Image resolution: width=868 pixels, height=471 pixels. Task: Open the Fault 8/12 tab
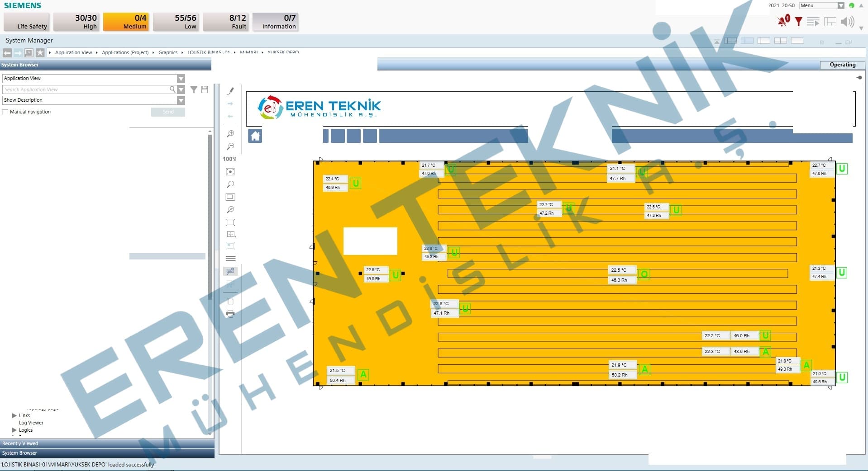226,22
